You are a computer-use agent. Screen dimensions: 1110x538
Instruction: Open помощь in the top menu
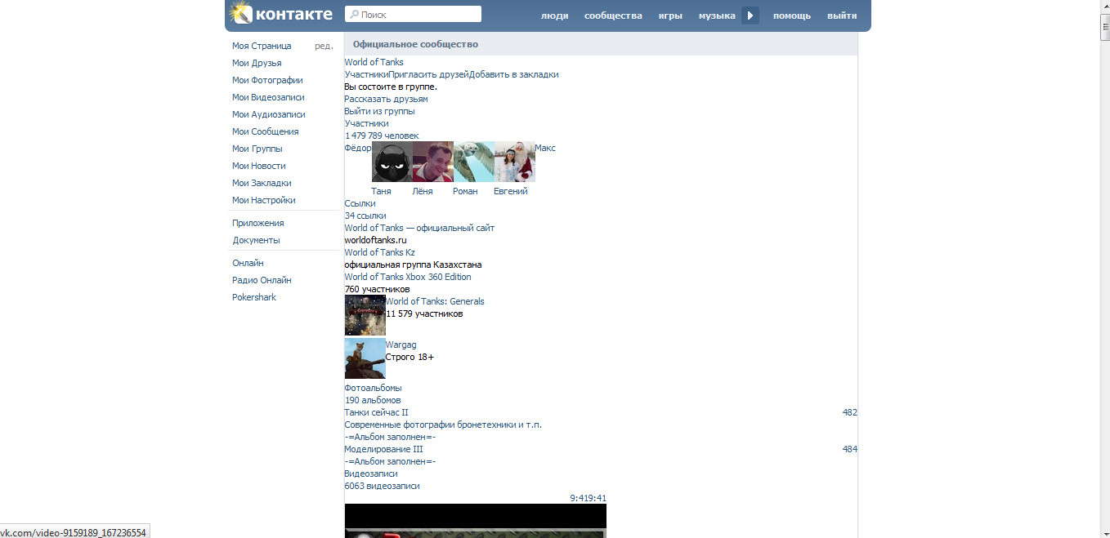pyautogui.click(x=792, y=16)
